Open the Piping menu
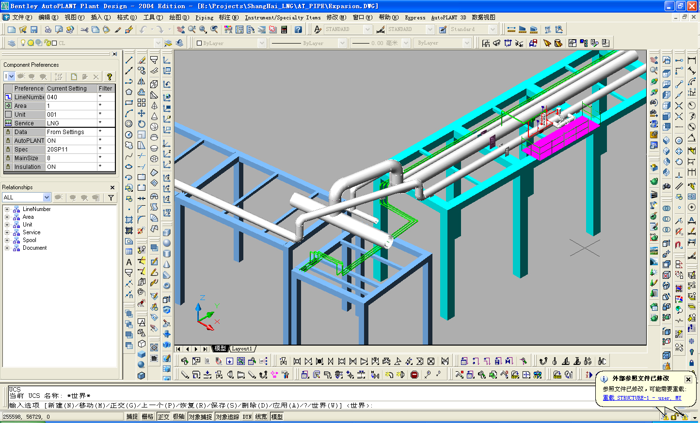 (x=204, y=17)
